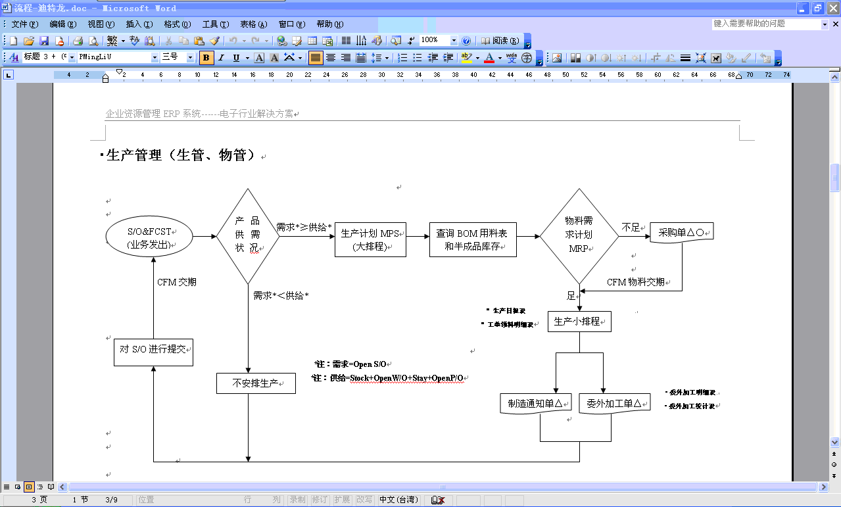Click the 繁 Chinese conversion button
Viewport: 841px width, 507px height.
[112, 41]
